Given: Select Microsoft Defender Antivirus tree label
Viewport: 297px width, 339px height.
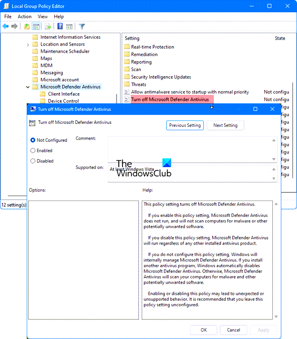Looking at the screenshot, I should [70, 87].
